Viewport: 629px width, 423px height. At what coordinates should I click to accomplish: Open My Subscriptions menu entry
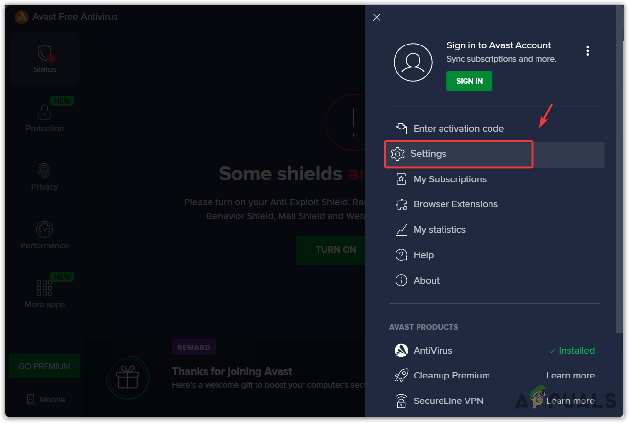coord(450,179)
